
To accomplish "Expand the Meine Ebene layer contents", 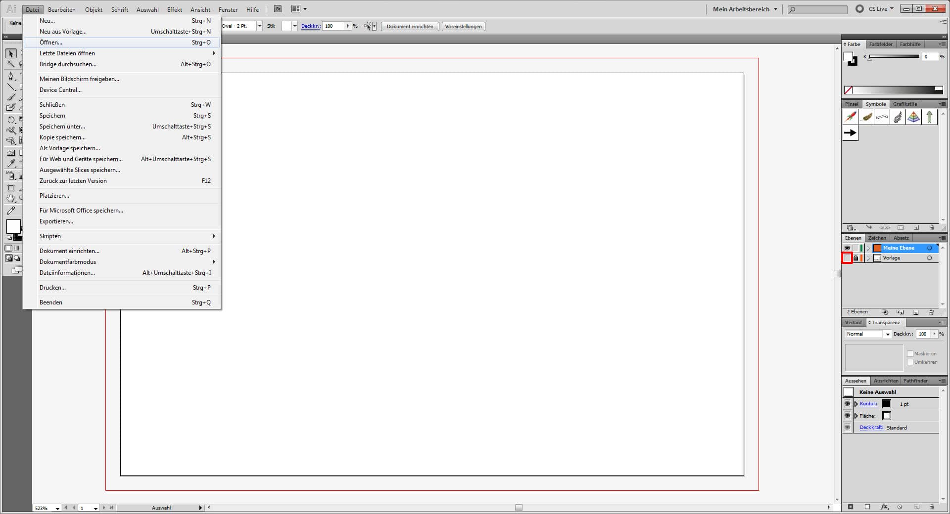I will tap(868, 248).
